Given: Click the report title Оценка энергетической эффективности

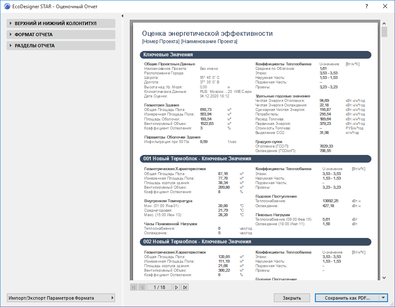Looking at the screenshot, I should pyautogui.click(x=207, y=34).
